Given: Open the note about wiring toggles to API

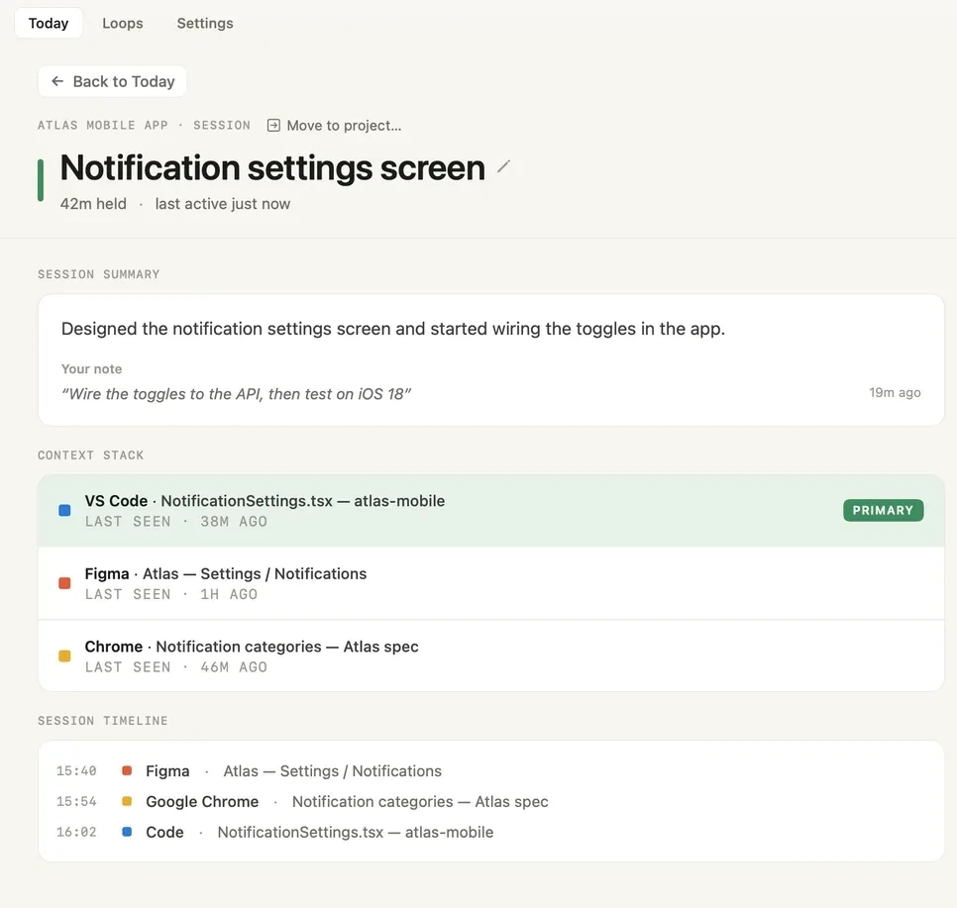Looking at the screenshot, I should (236, 394).
